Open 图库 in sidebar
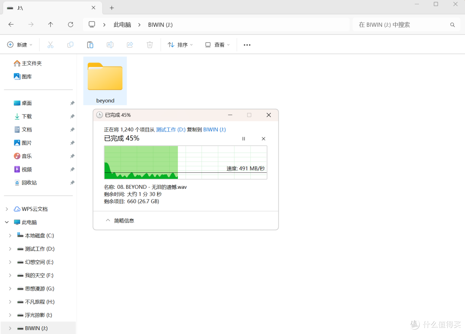The image size is (465, 334). pos(23,77)
